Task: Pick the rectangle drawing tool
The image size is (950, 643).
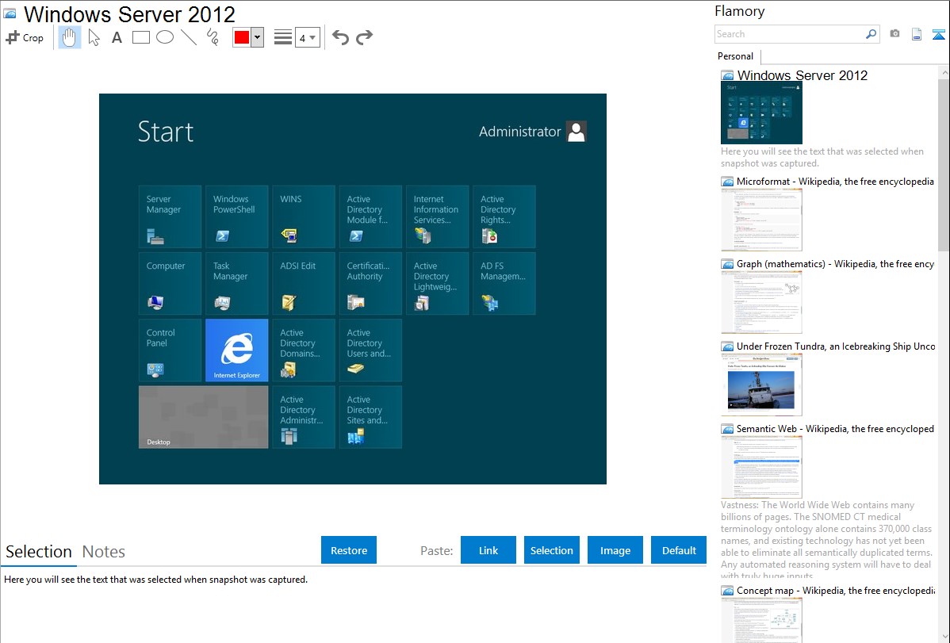Action: pos(141,37)
